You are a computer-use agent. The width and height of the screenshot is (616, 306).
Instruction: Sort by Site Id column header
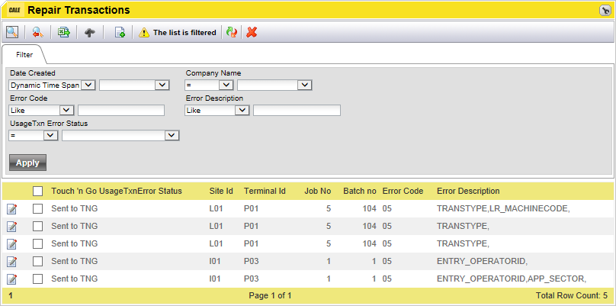tap(221, 191)
